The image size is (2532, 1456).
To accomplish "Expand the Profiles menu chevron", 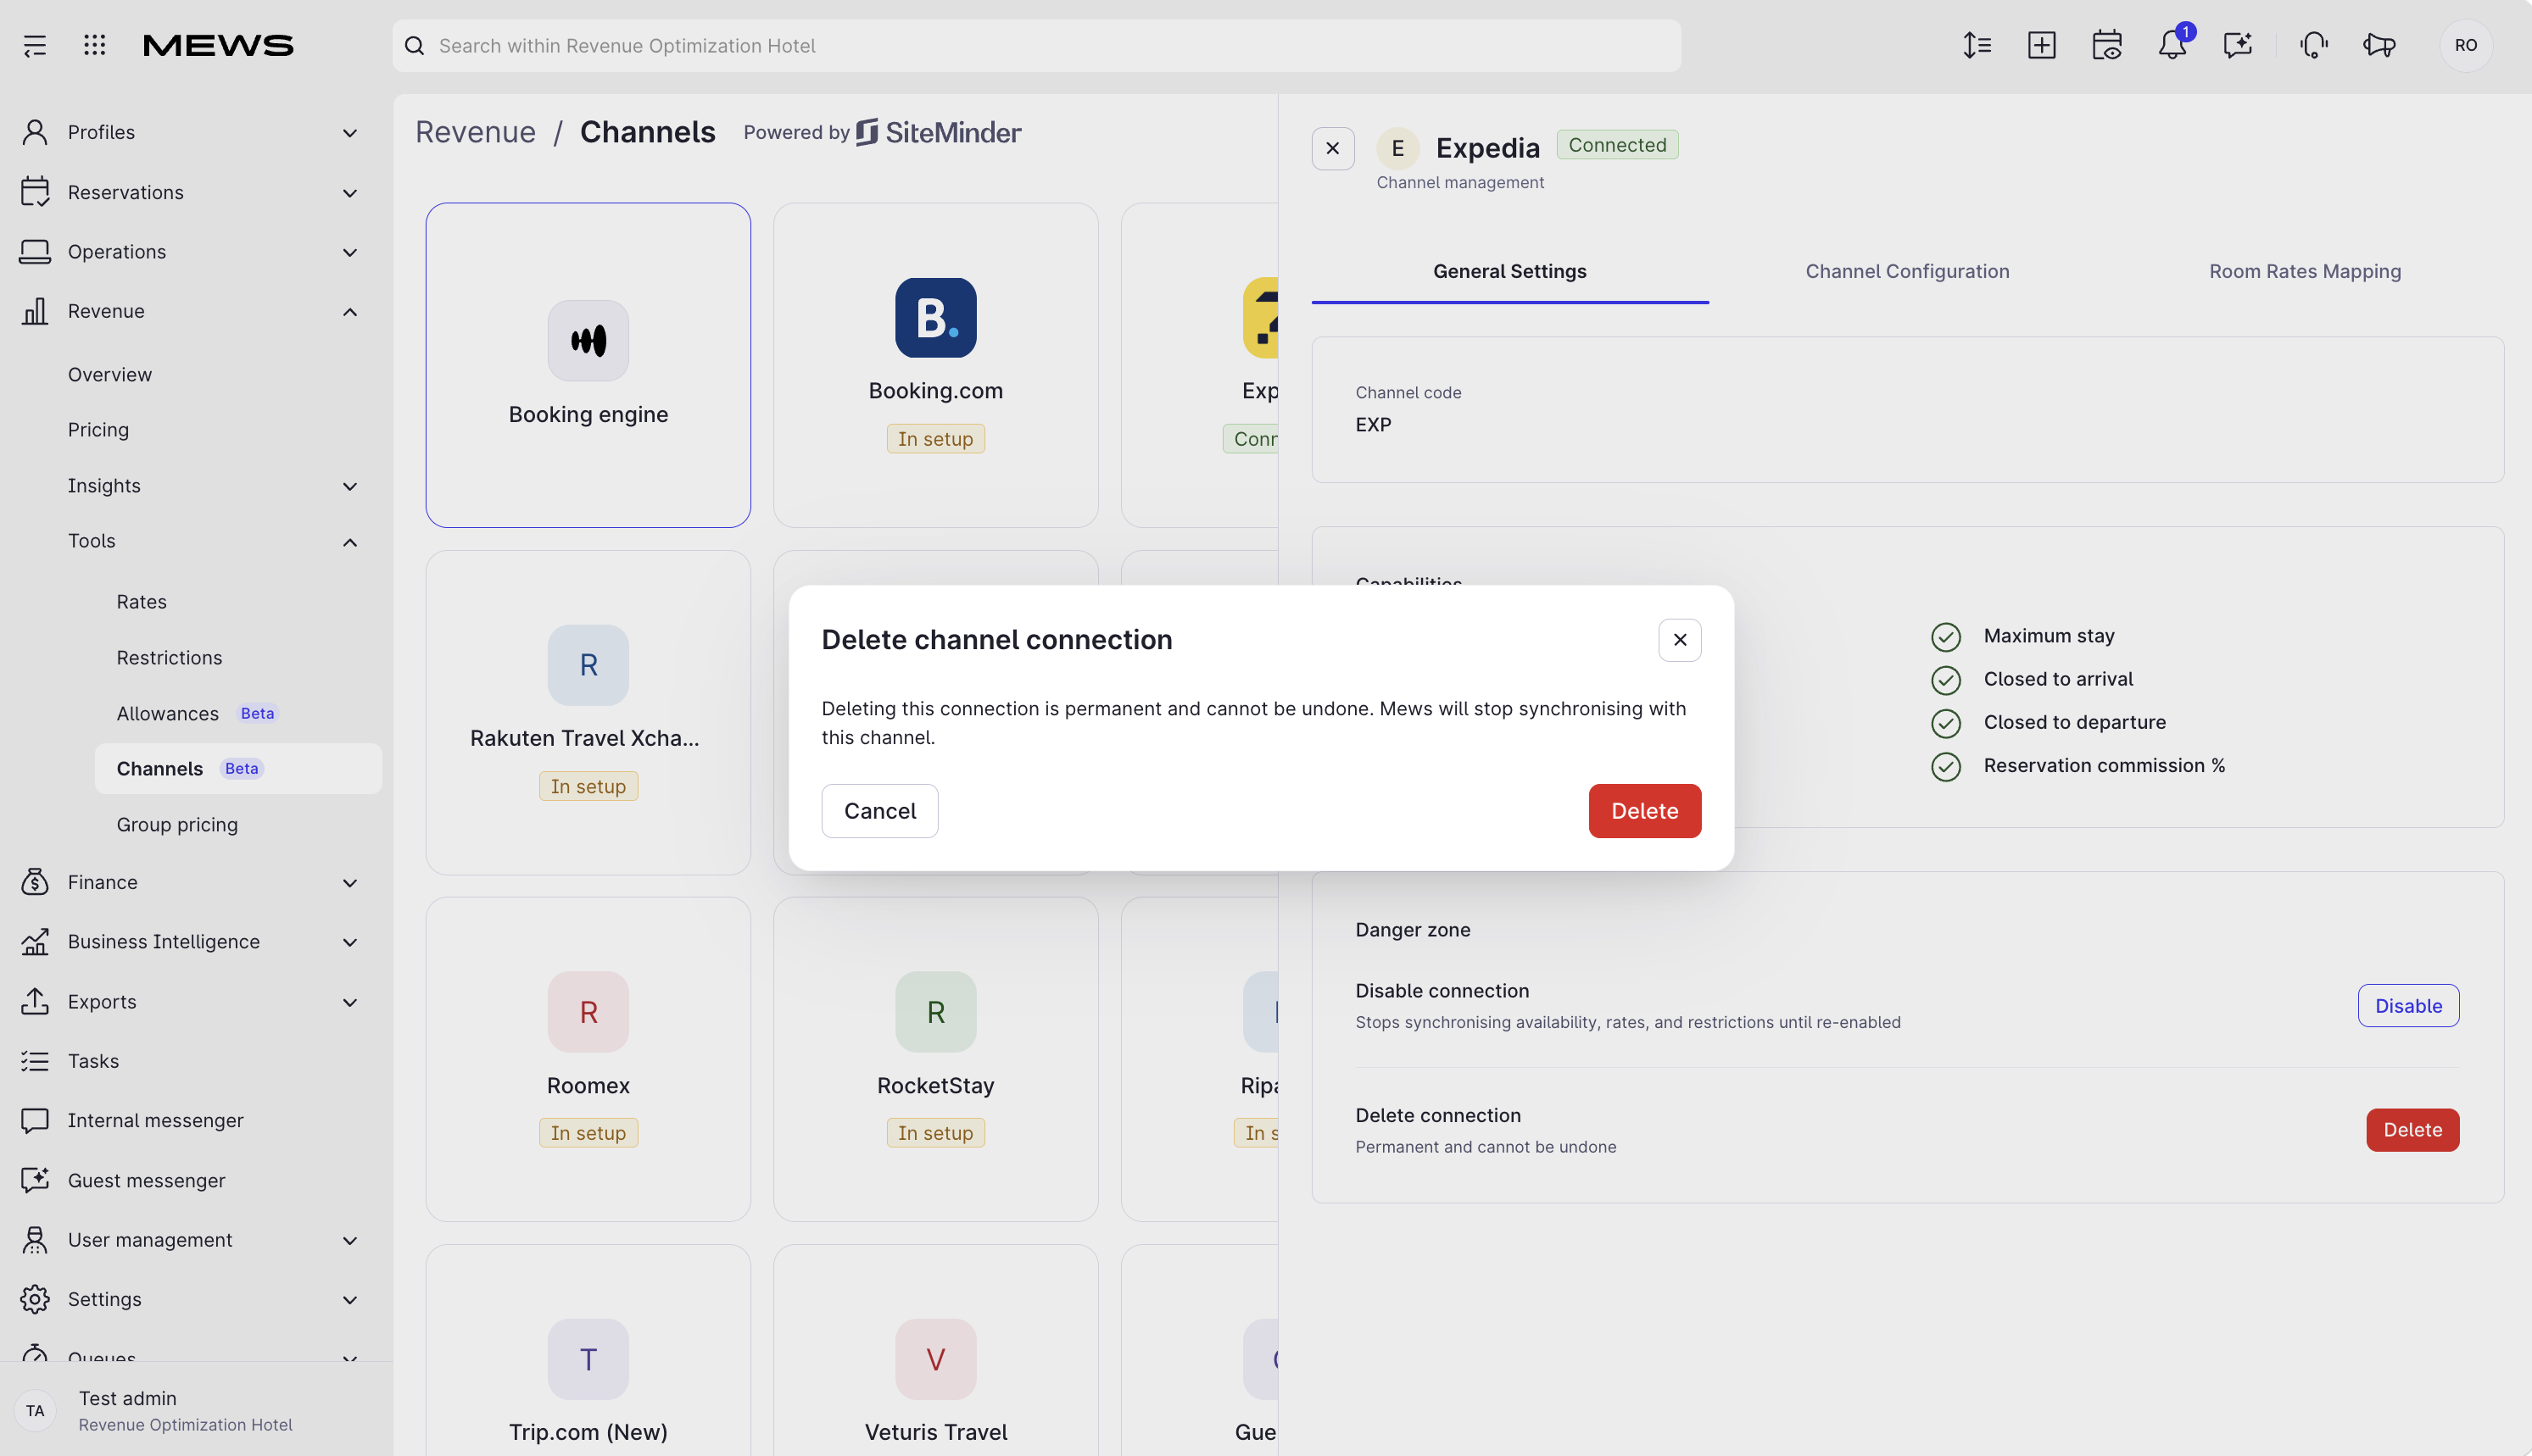I will (350, 133).
